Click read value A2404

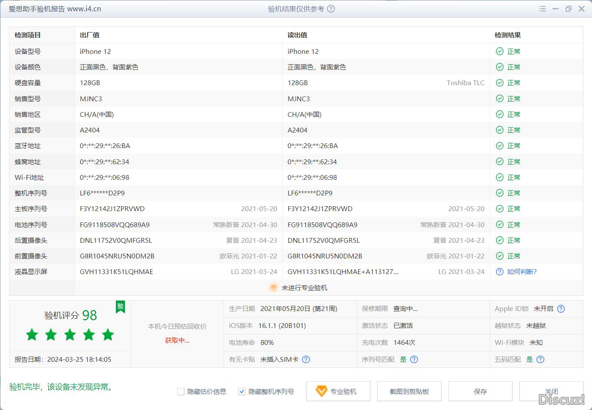click(x=297, y=130)
